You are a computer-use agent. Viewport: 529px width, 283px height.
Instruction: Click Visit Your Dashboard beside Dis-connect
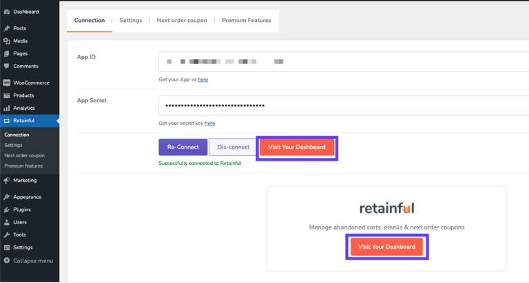pos(297,147)
